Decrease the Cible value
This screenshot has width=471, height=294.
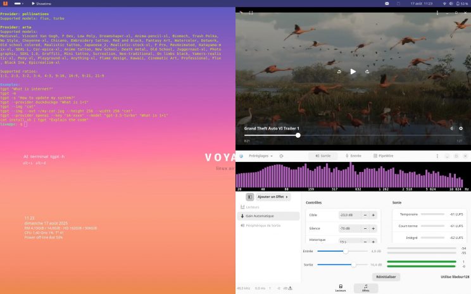(x=365, y=215)
